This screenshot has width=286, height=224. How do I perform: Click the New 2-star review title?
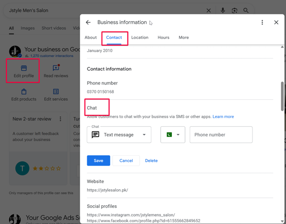coord(32,119)
